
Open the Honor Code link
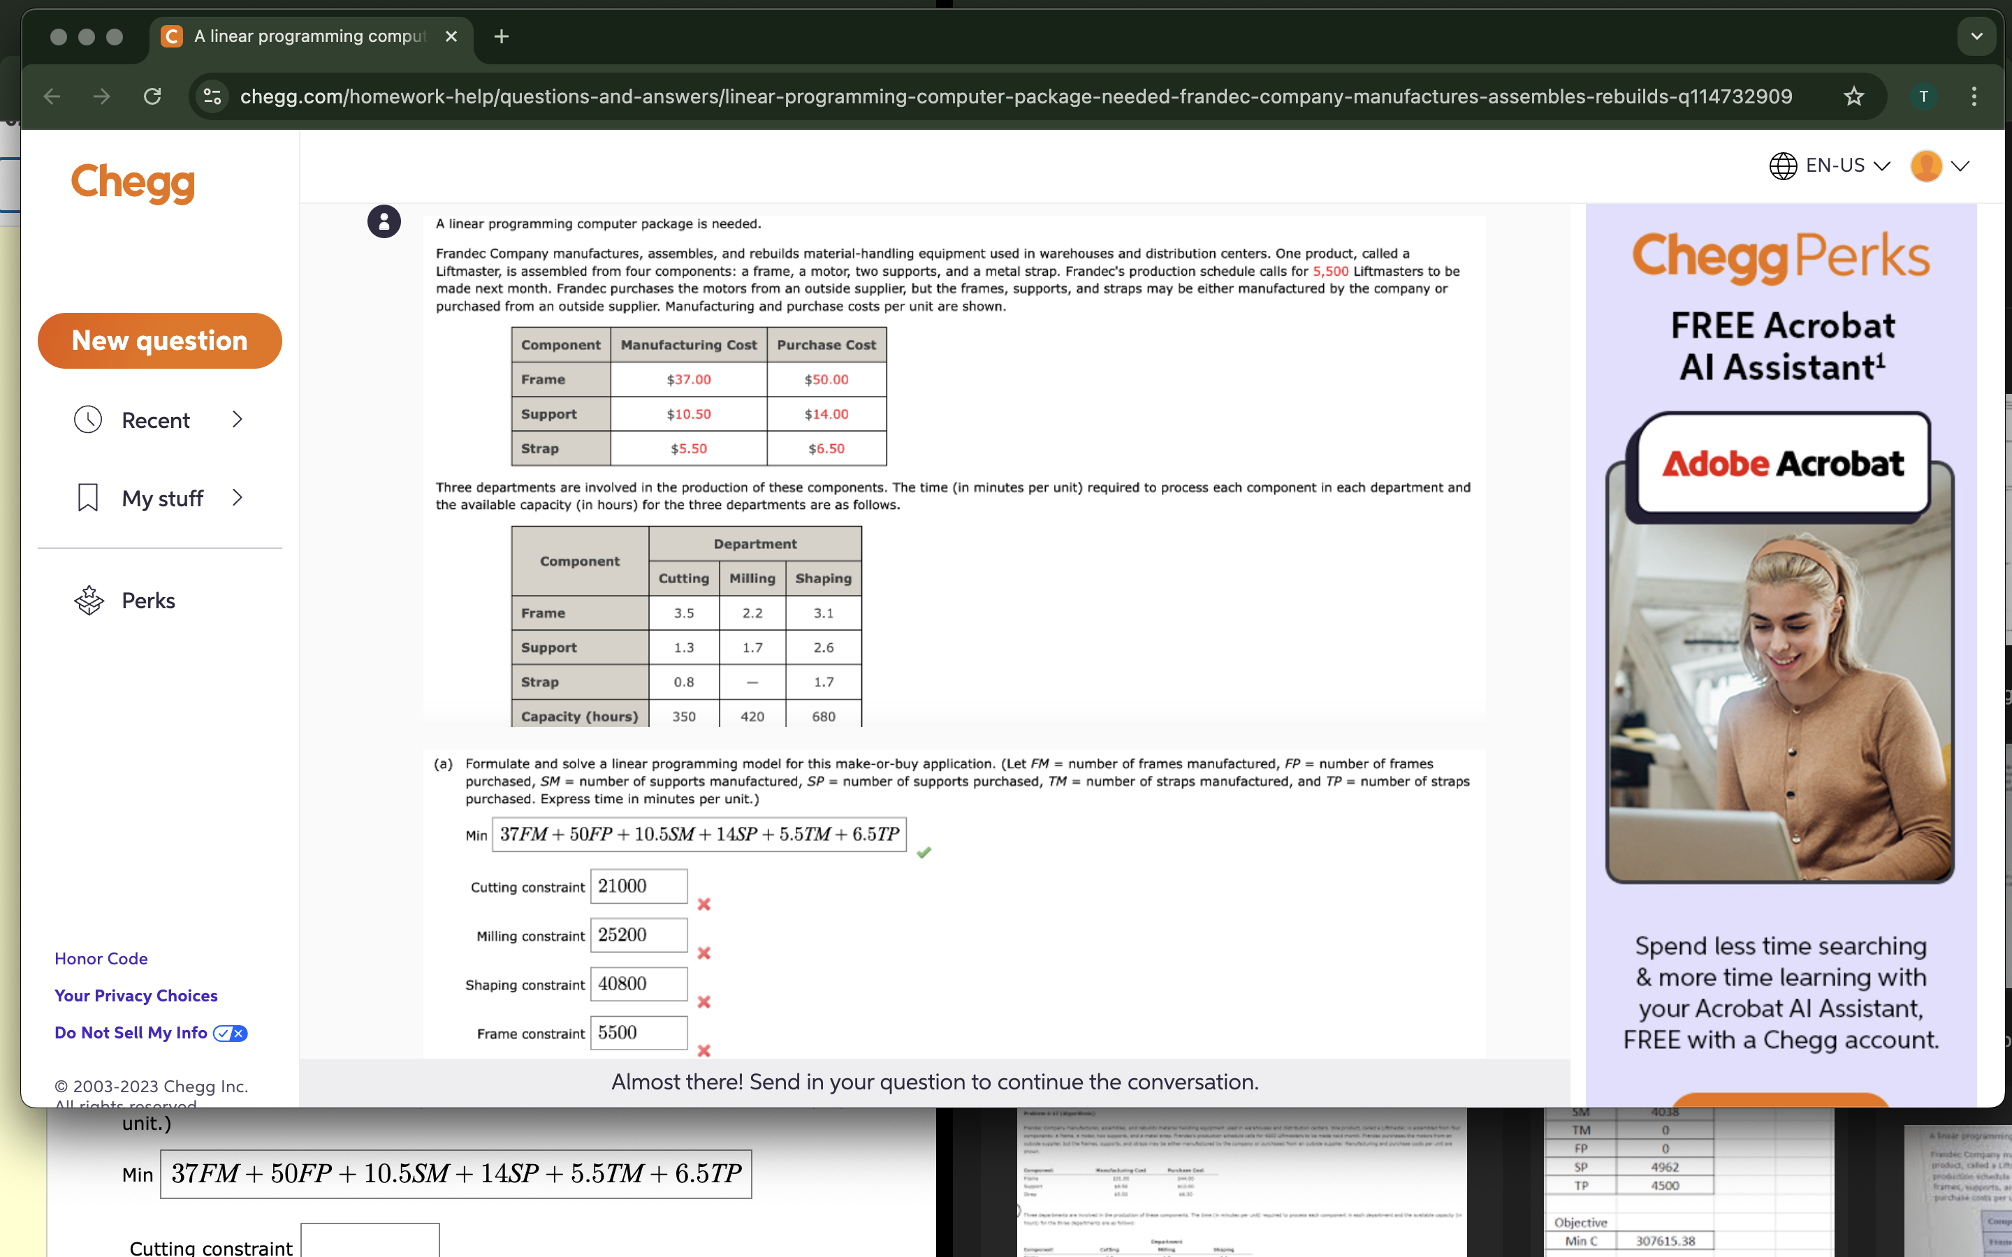[101, 957]
